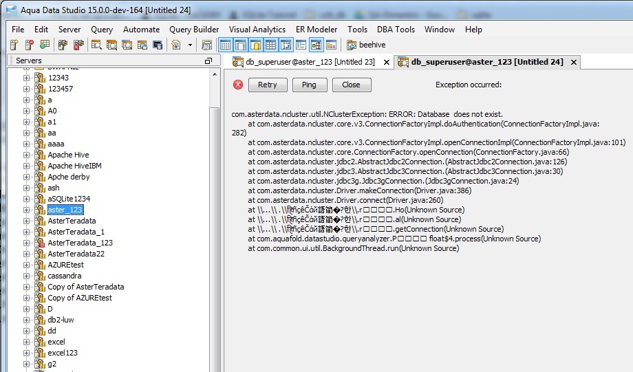Open the DBA Tools menu

pyautogui.click(x=396, y=30)
